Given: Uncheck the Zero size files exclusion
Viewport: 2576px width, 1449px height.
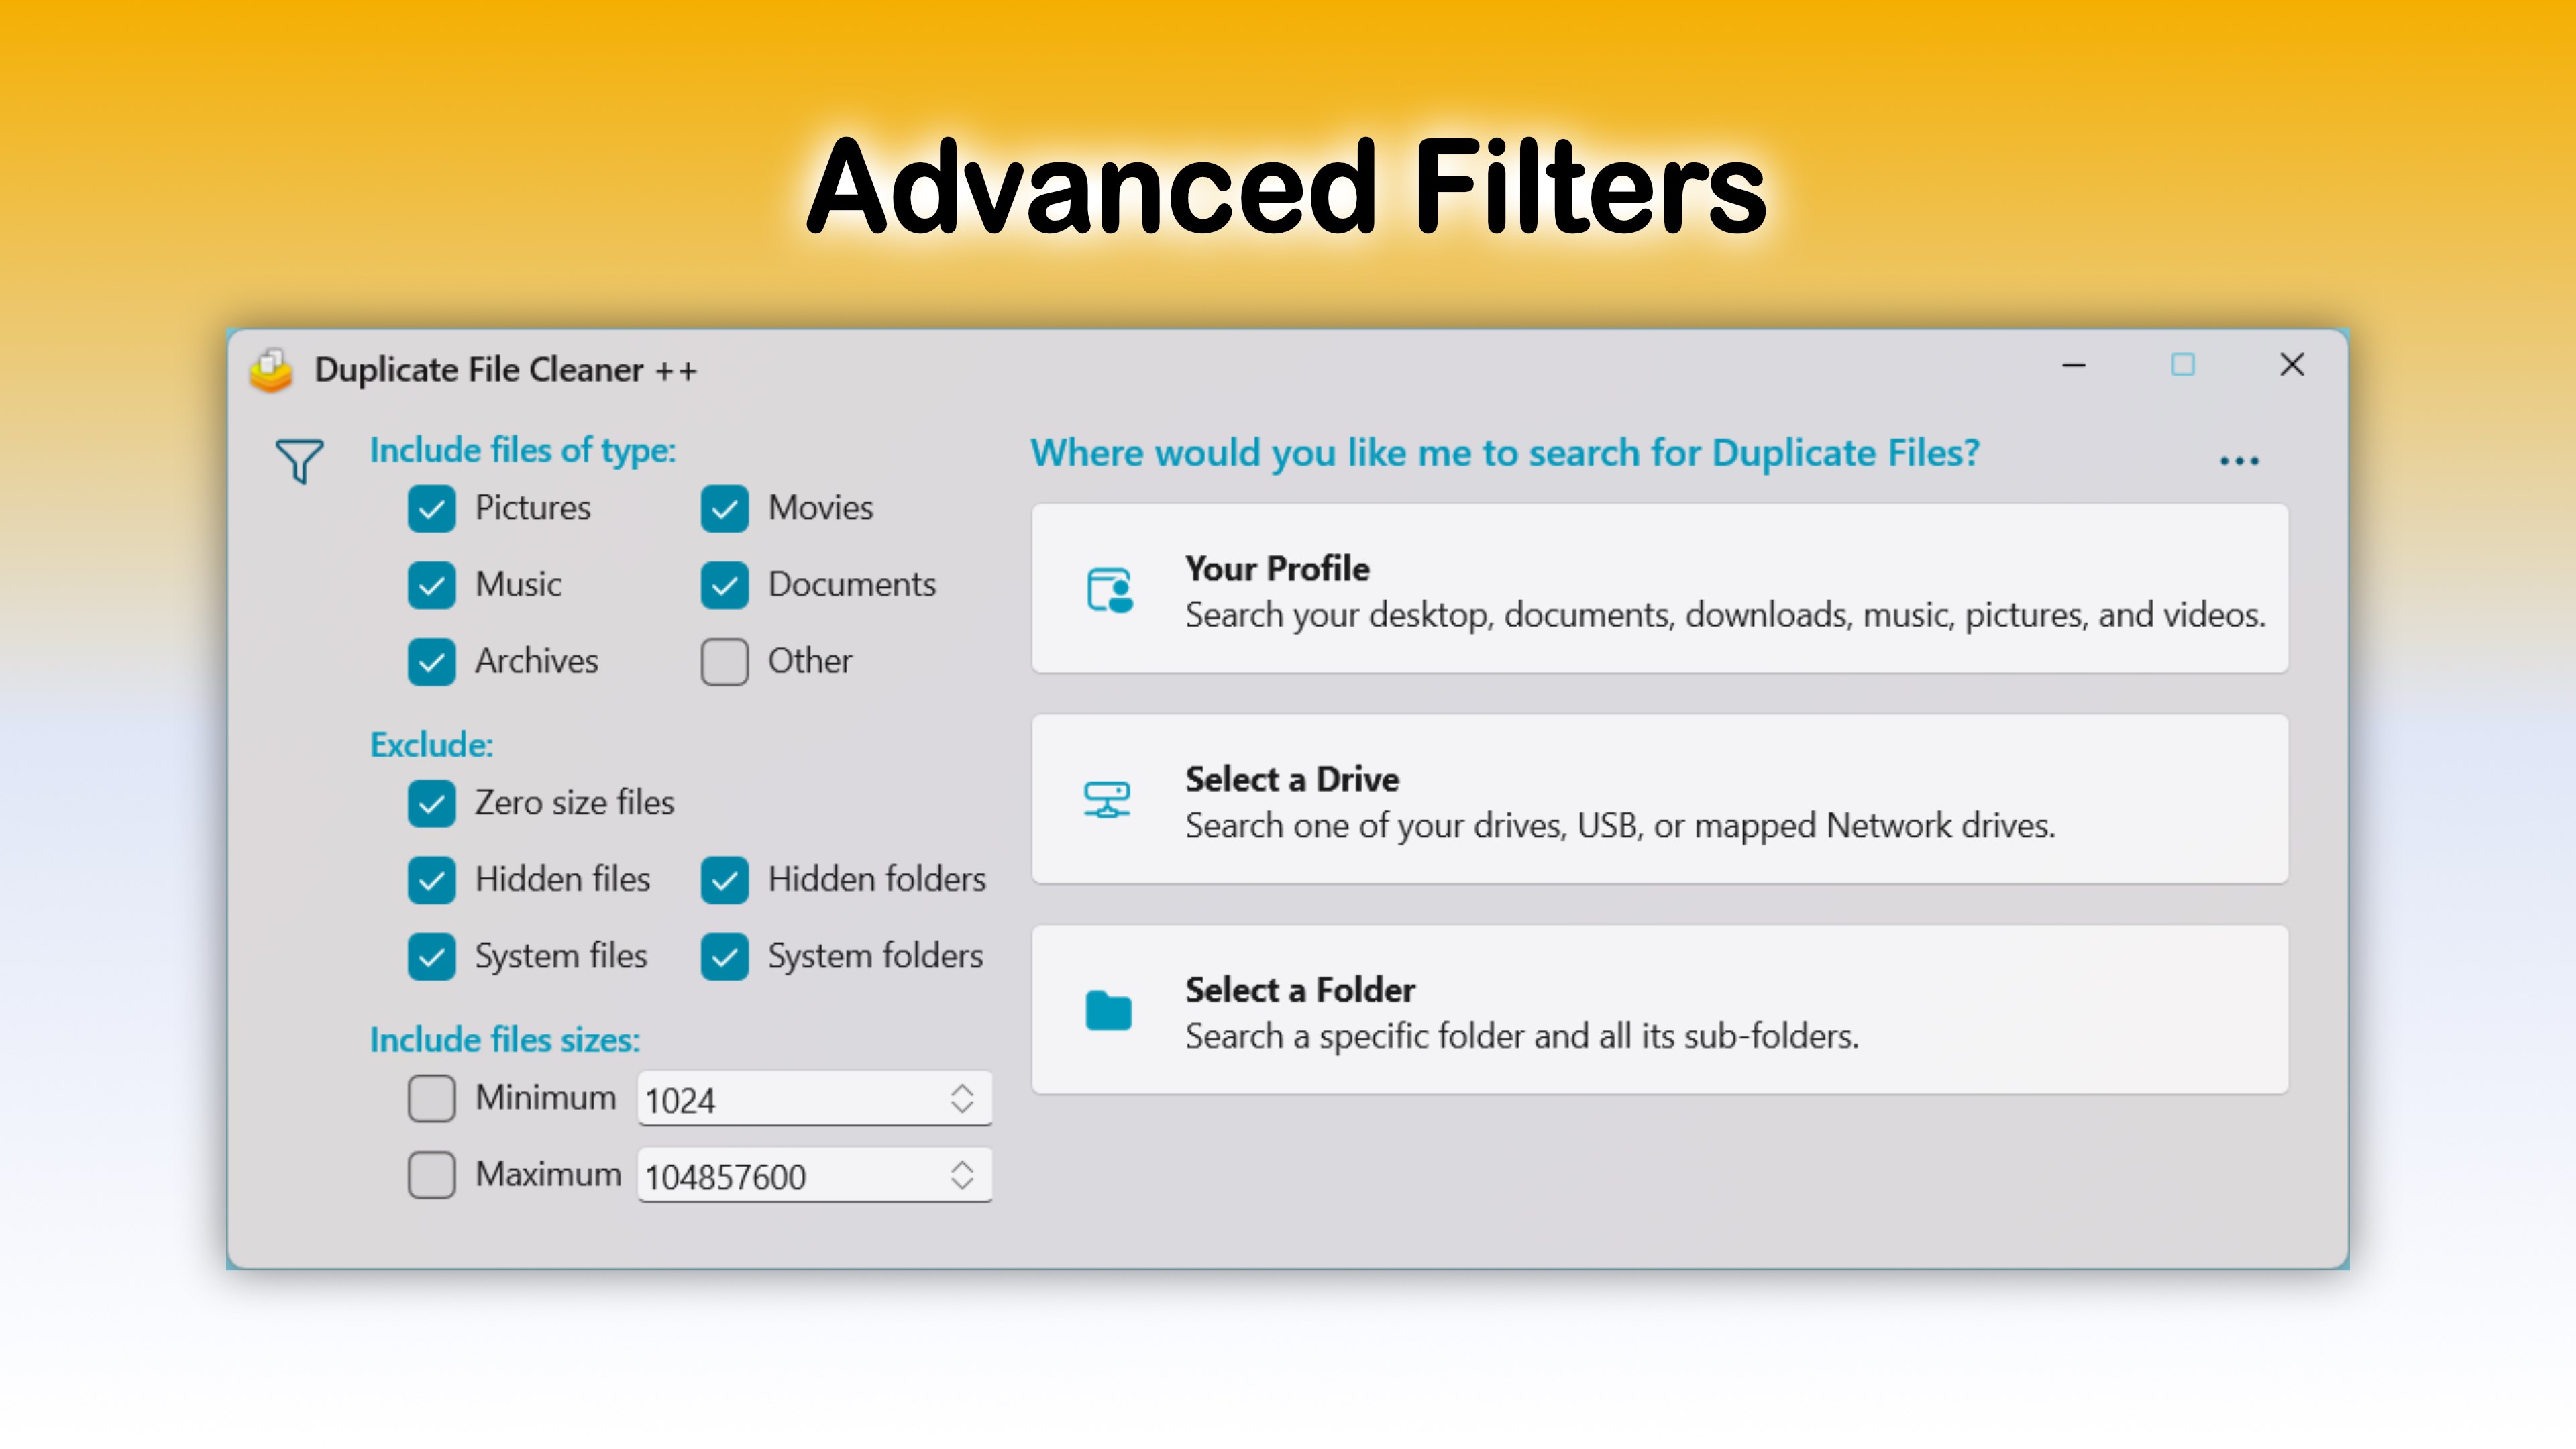Looking at the screenshot, I should [x=432, y=804].
